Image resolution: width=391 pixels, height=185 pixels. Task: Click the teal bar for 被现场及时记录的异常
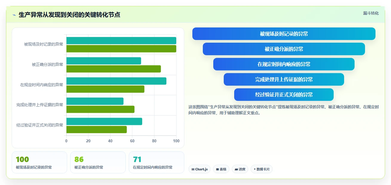[x=121, y=41]
